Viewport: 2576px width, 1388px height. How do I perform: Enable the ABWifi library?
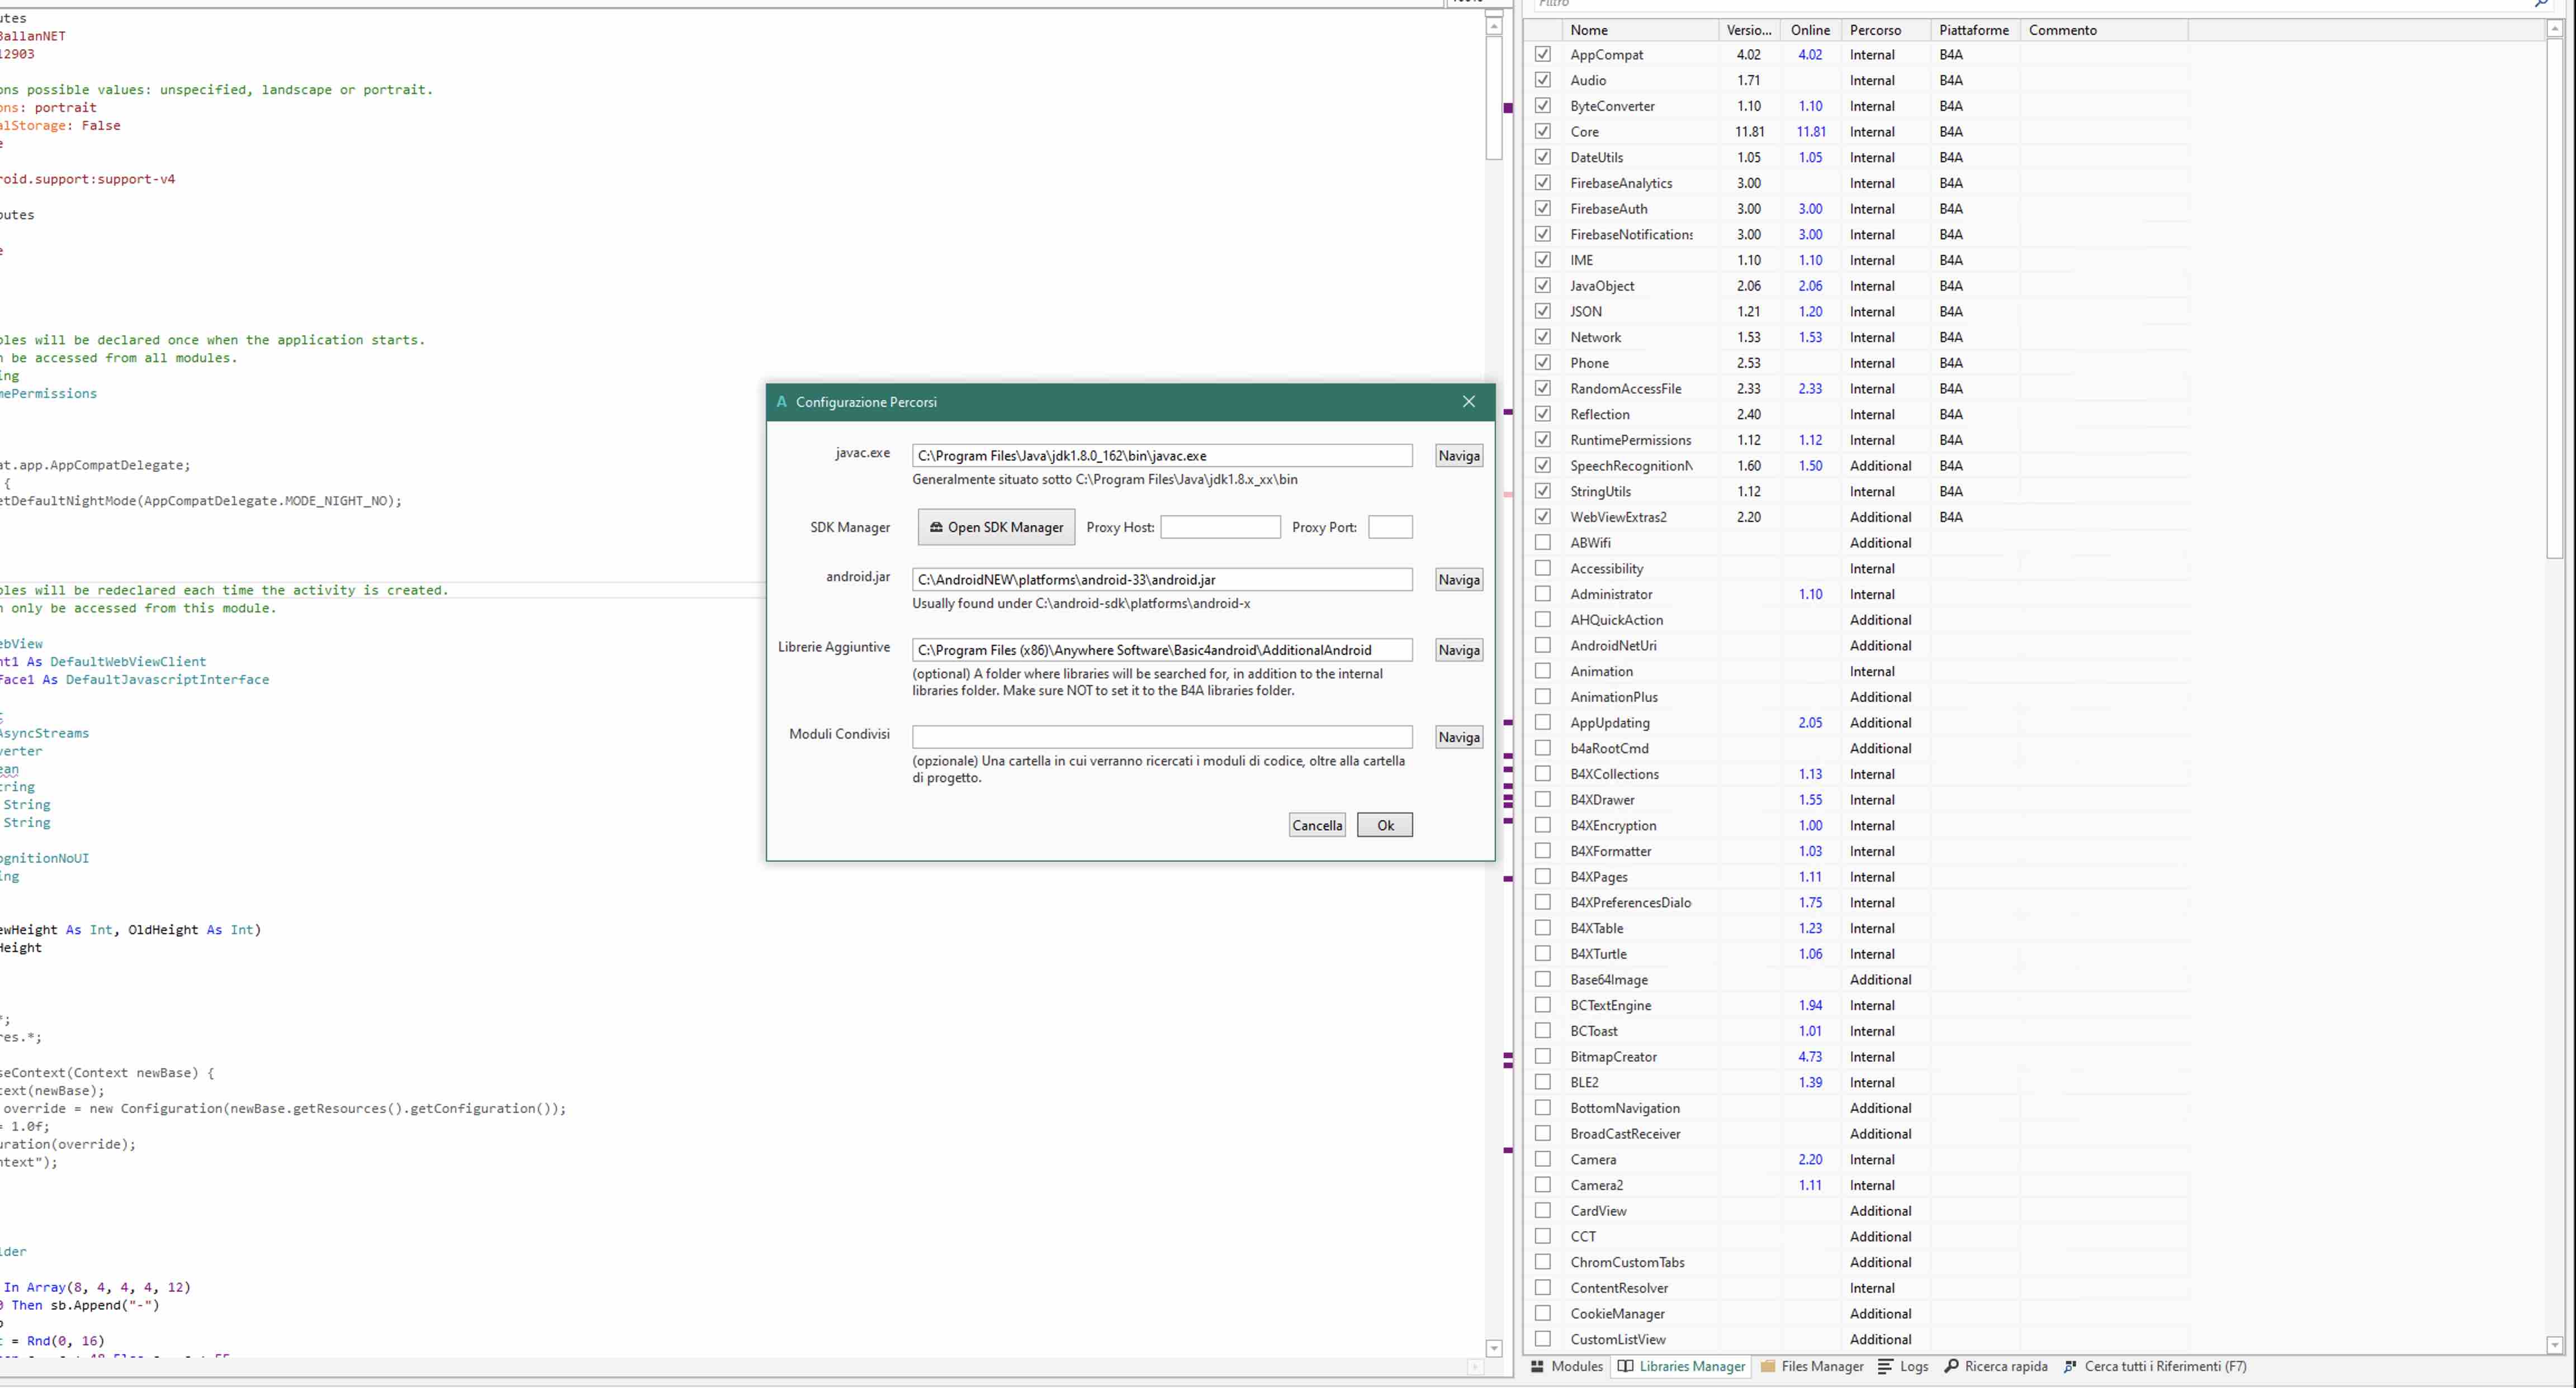(1543, 541)
